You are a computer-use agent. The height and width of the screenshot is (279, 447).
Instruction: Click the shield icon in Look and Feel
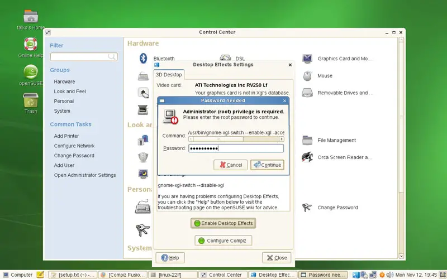click(x=143, y=157)
